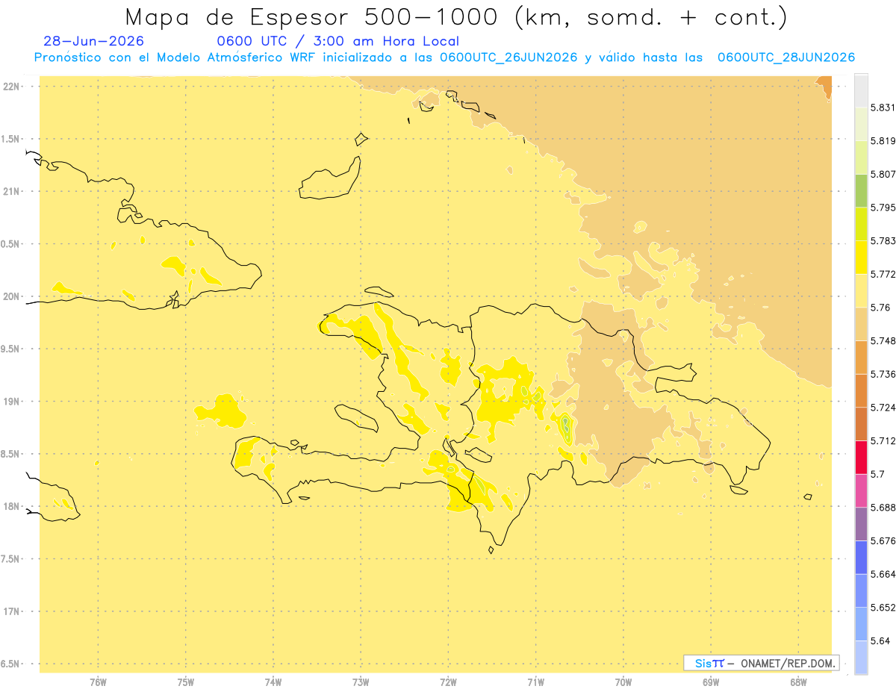The height and width of the screenshot is (692, 896).
Task: Click the '73W' longitude label
Action: click(361, 682)
